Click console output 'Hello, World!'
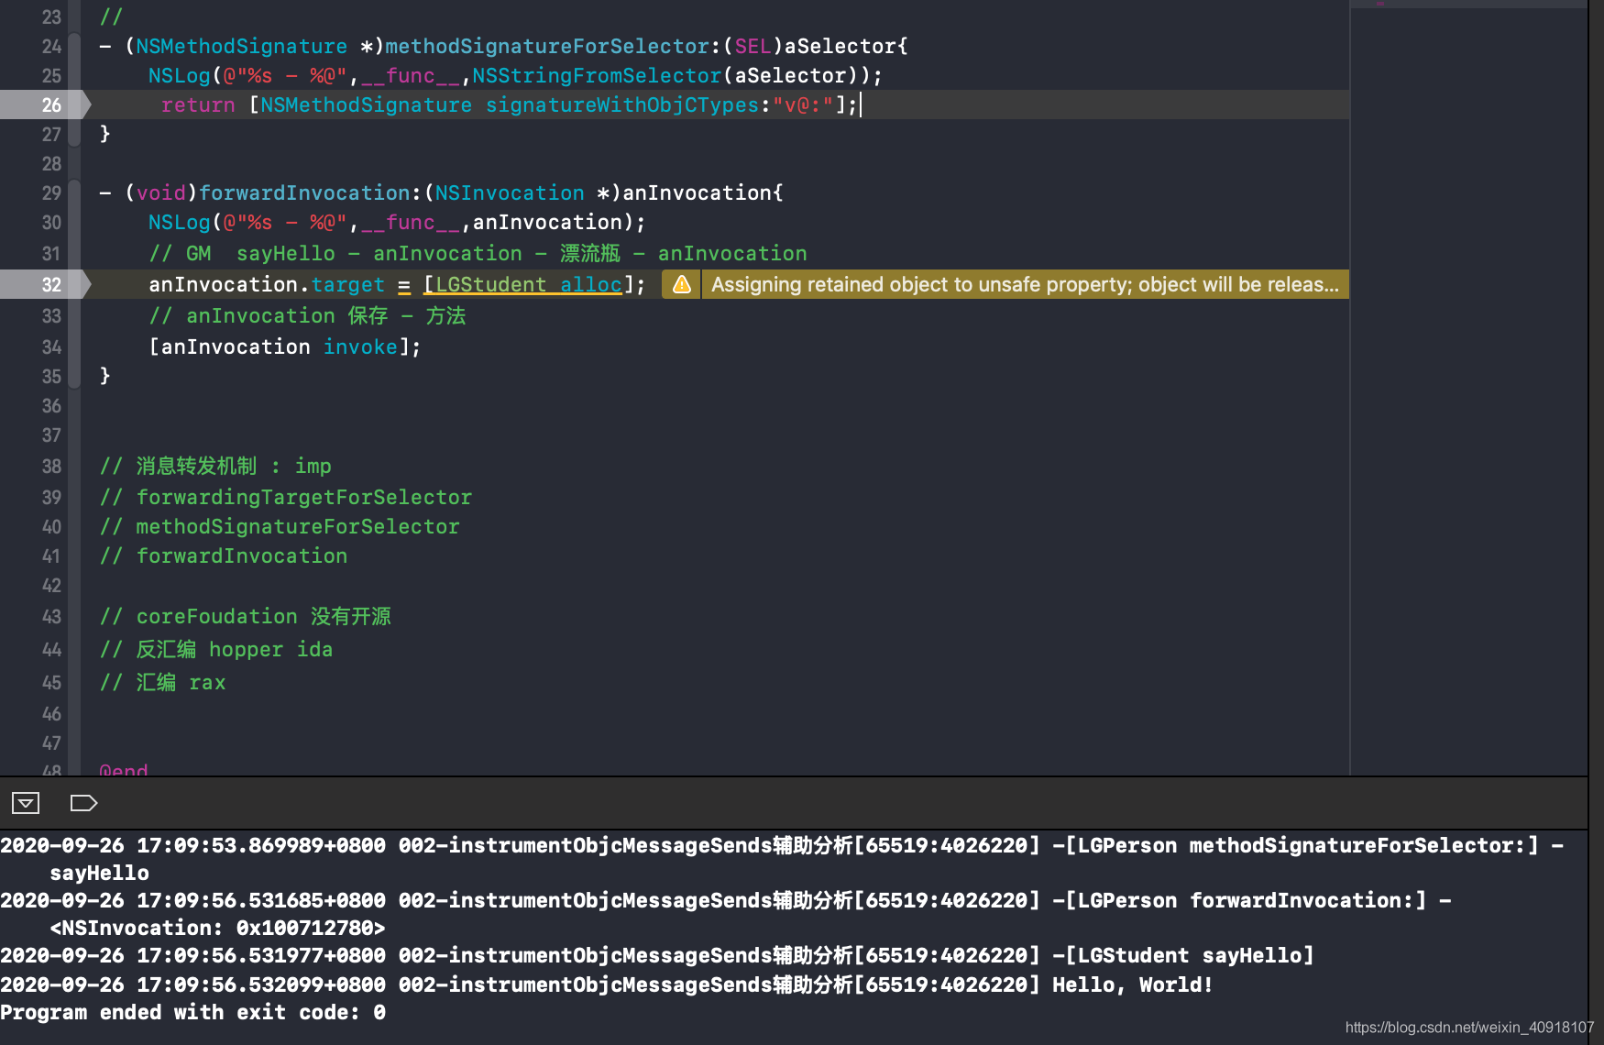Viewport: 1604px width, 1045px height. 1132,984
